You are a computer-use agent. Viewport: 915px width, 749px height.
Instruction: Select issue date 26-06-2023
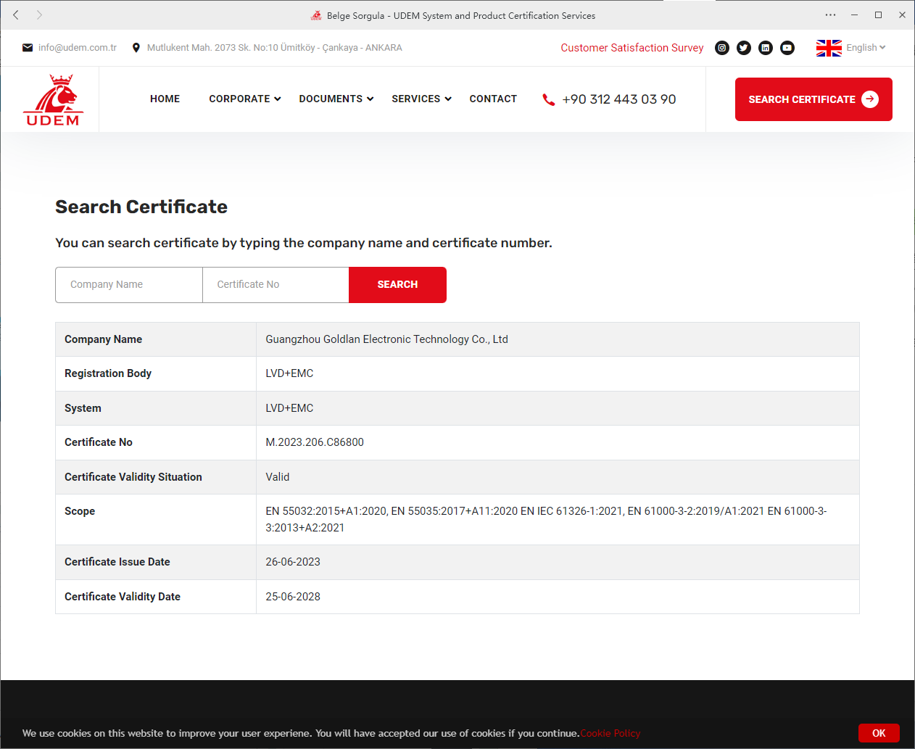point(293,562)
